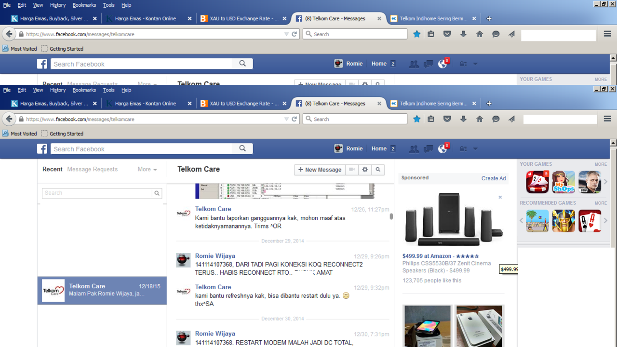617x347 pixels.
Task: Click Facebook search magnifier button in lower window
Action: pos(242,148)
